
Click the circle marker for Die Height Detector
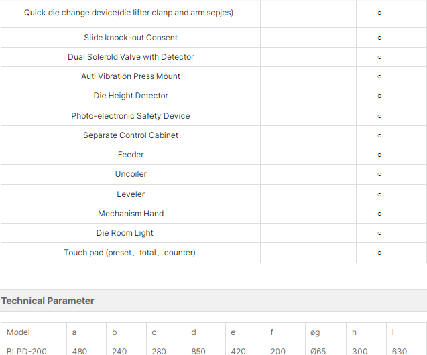click(x=379, y=96)
